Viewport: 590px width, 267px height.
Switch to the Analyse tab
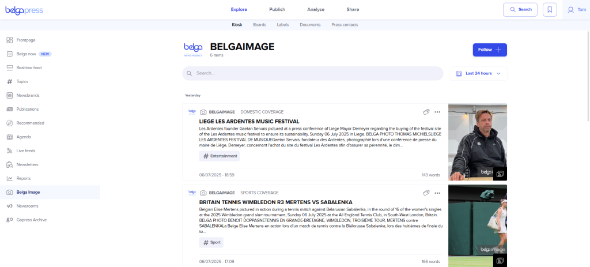click(x=316, y=9)
